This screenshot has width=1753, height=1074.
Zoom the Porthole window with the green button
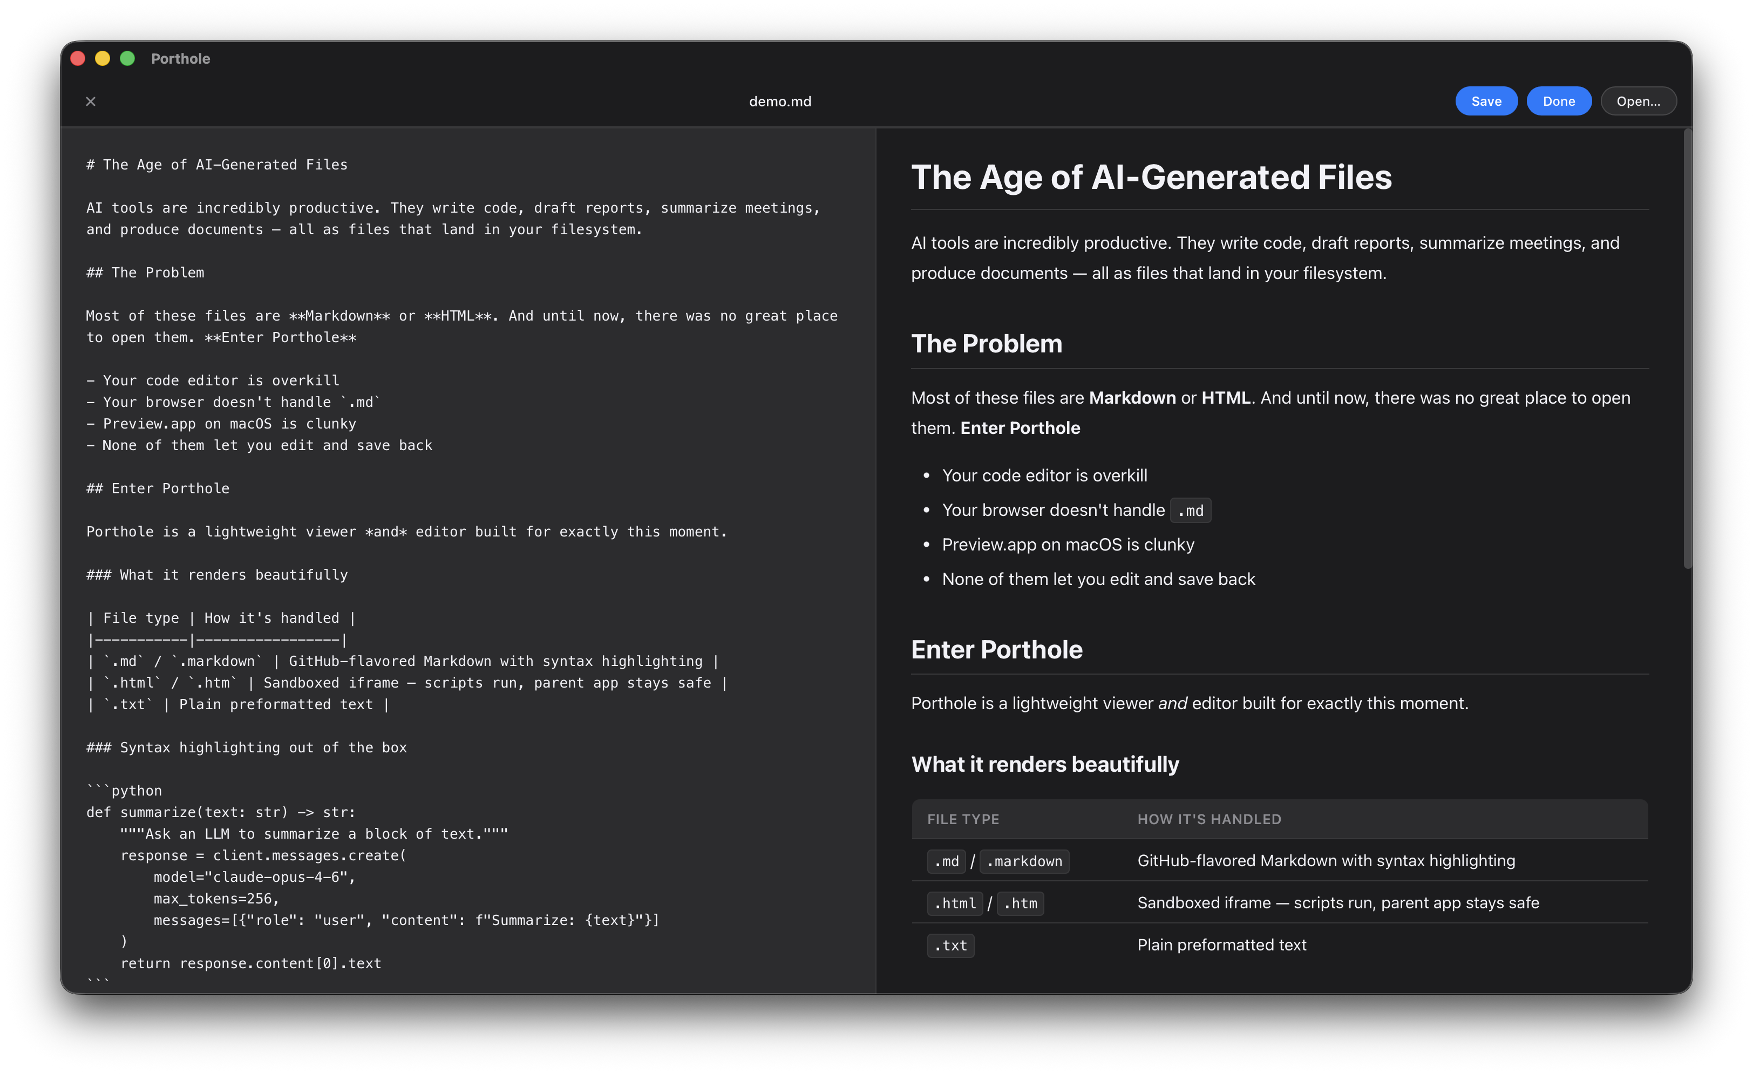pyautogui.click(x=127, y=58)
